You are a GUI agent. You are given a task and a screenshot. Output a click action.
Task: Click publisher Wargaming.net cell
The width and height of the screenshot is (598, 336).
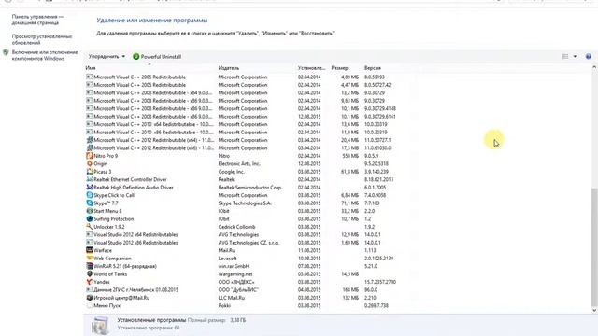(235, 273)
